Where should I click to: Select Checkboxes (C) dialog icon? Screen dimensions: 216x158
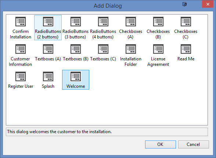[186, 22]
